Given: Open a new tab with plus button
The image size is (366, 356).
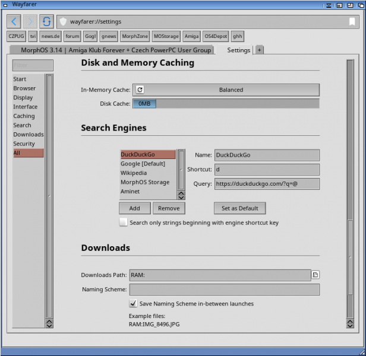Looking at the screenshot, I should point(259,50).
